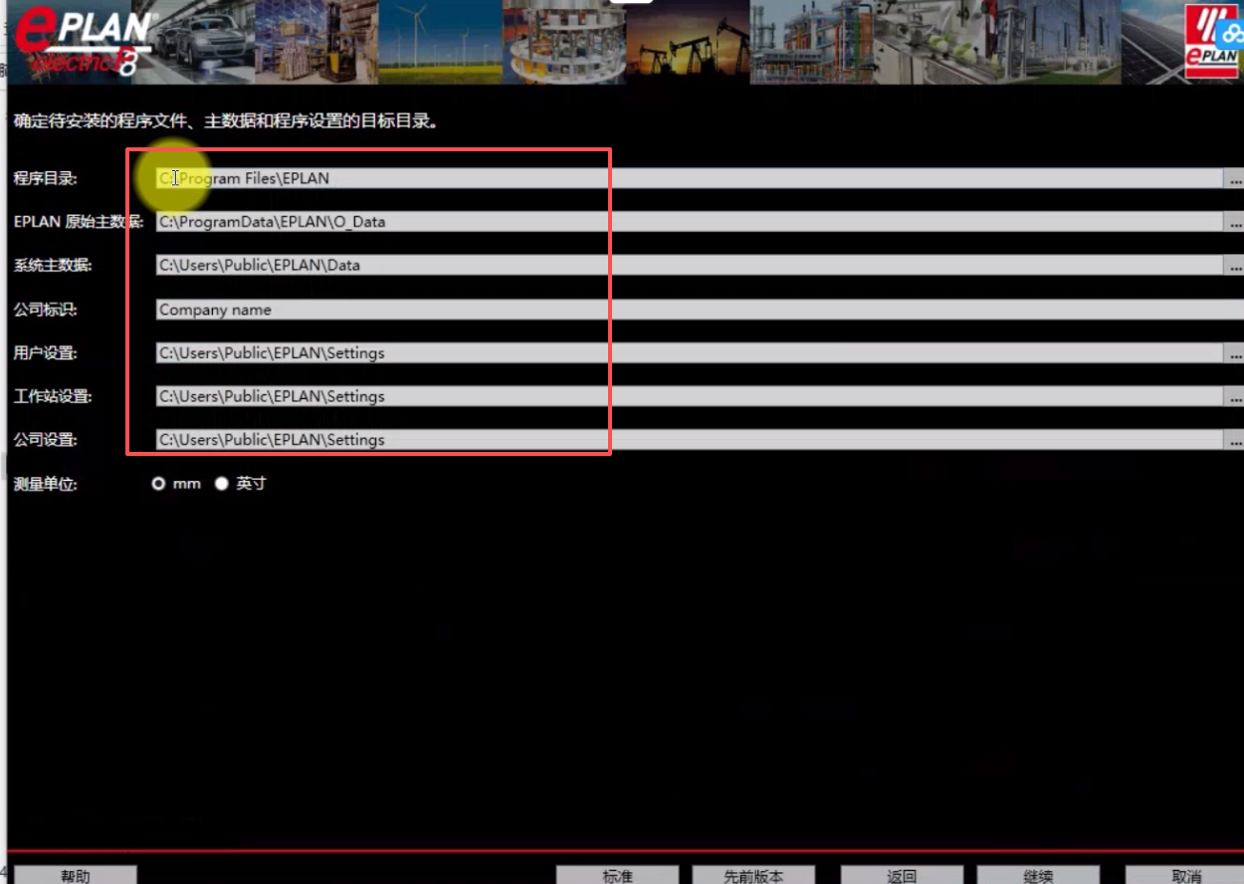Screen dimensions: 1244x884
Task: Select mm as the measurement unit
Action: [x=158, y=484]
